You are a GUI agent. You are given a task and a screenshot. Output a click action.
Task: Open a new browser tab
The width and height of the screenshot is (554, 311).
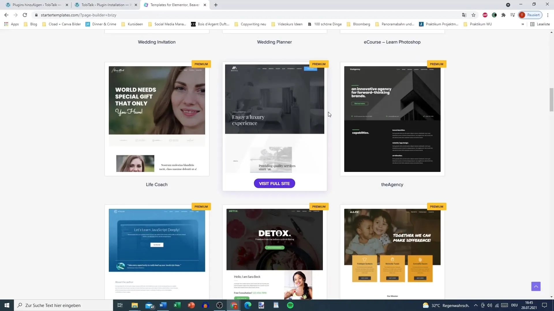(216, 5)
